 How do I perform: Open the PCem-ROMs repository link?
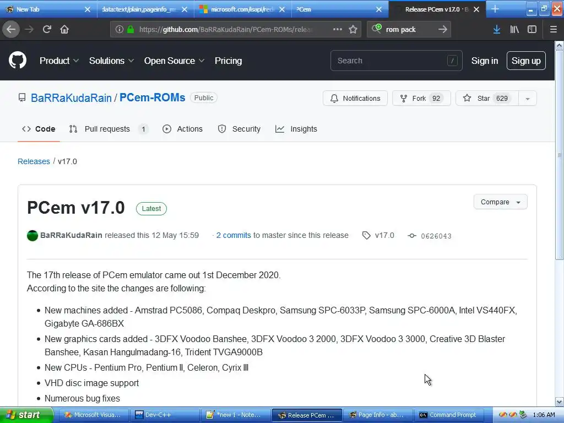click(152, 97)
